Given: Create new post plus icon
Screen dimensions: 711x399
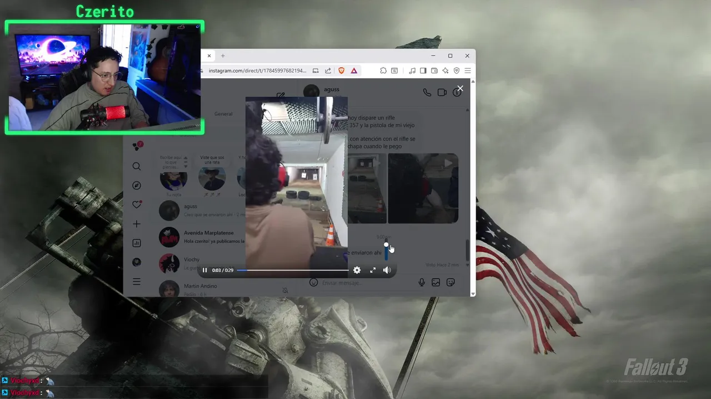Looking at the screenshot, I should click(x=137, y=224).
